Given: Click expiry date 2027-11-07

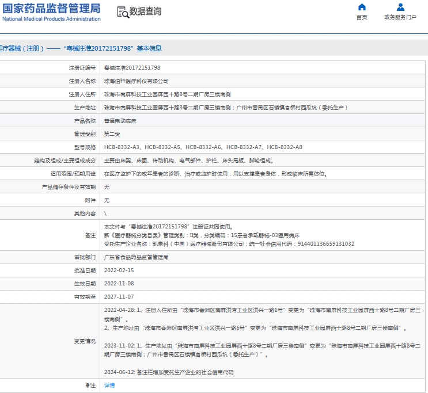Looking at the screenshot, I should (119, 297).
